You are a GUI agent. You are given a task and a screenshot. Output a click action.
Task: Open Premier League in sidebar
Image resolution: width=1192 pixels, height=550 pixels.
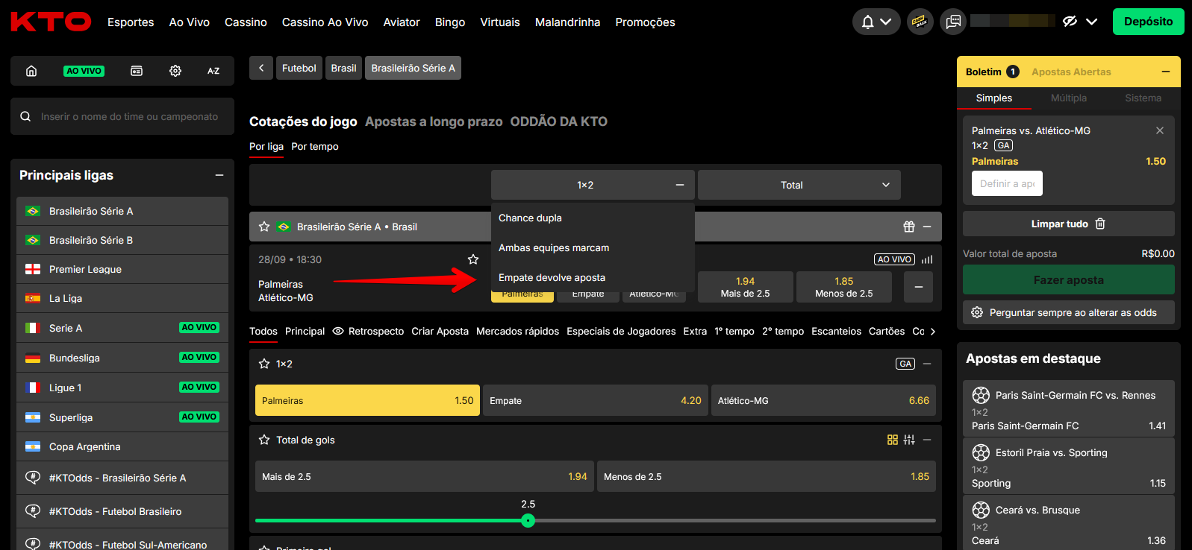coord(122,269)
